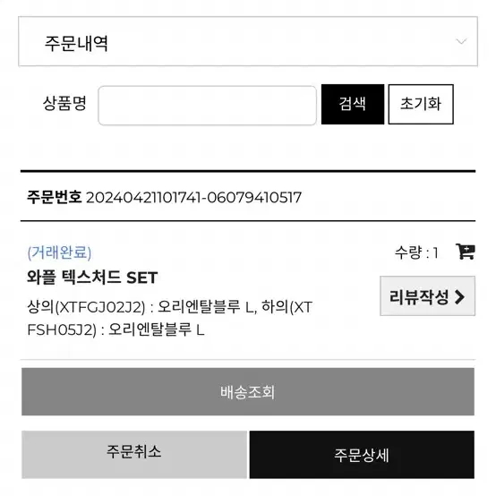Open the 주문내역 selection box
The image size is (496, 496).
[248, 41]
